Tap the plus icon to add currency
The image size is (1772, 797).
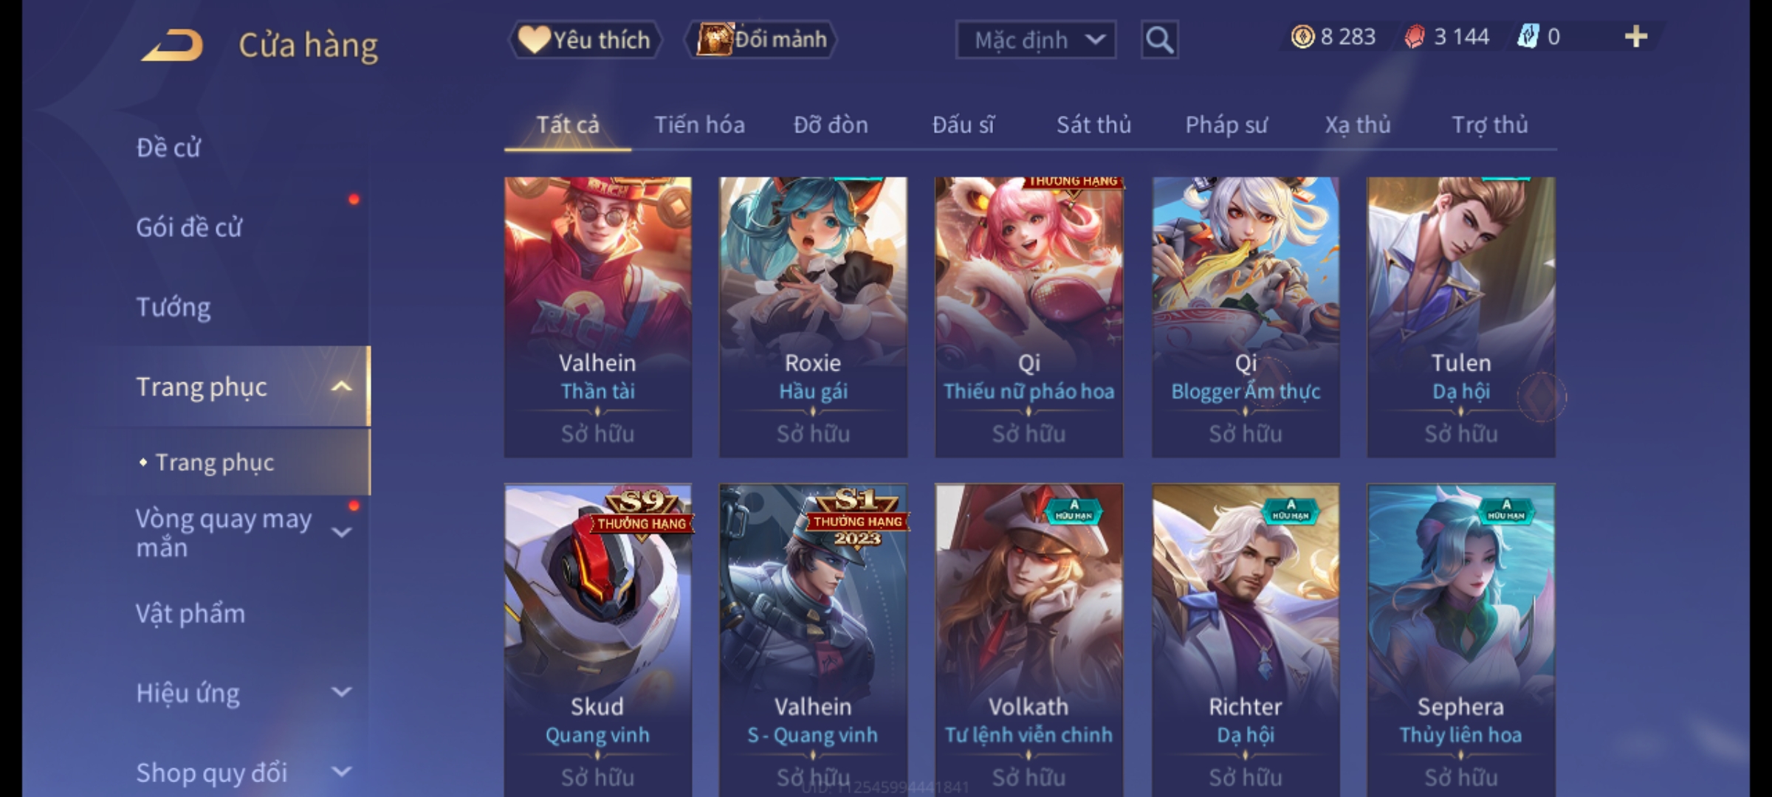1635,37
